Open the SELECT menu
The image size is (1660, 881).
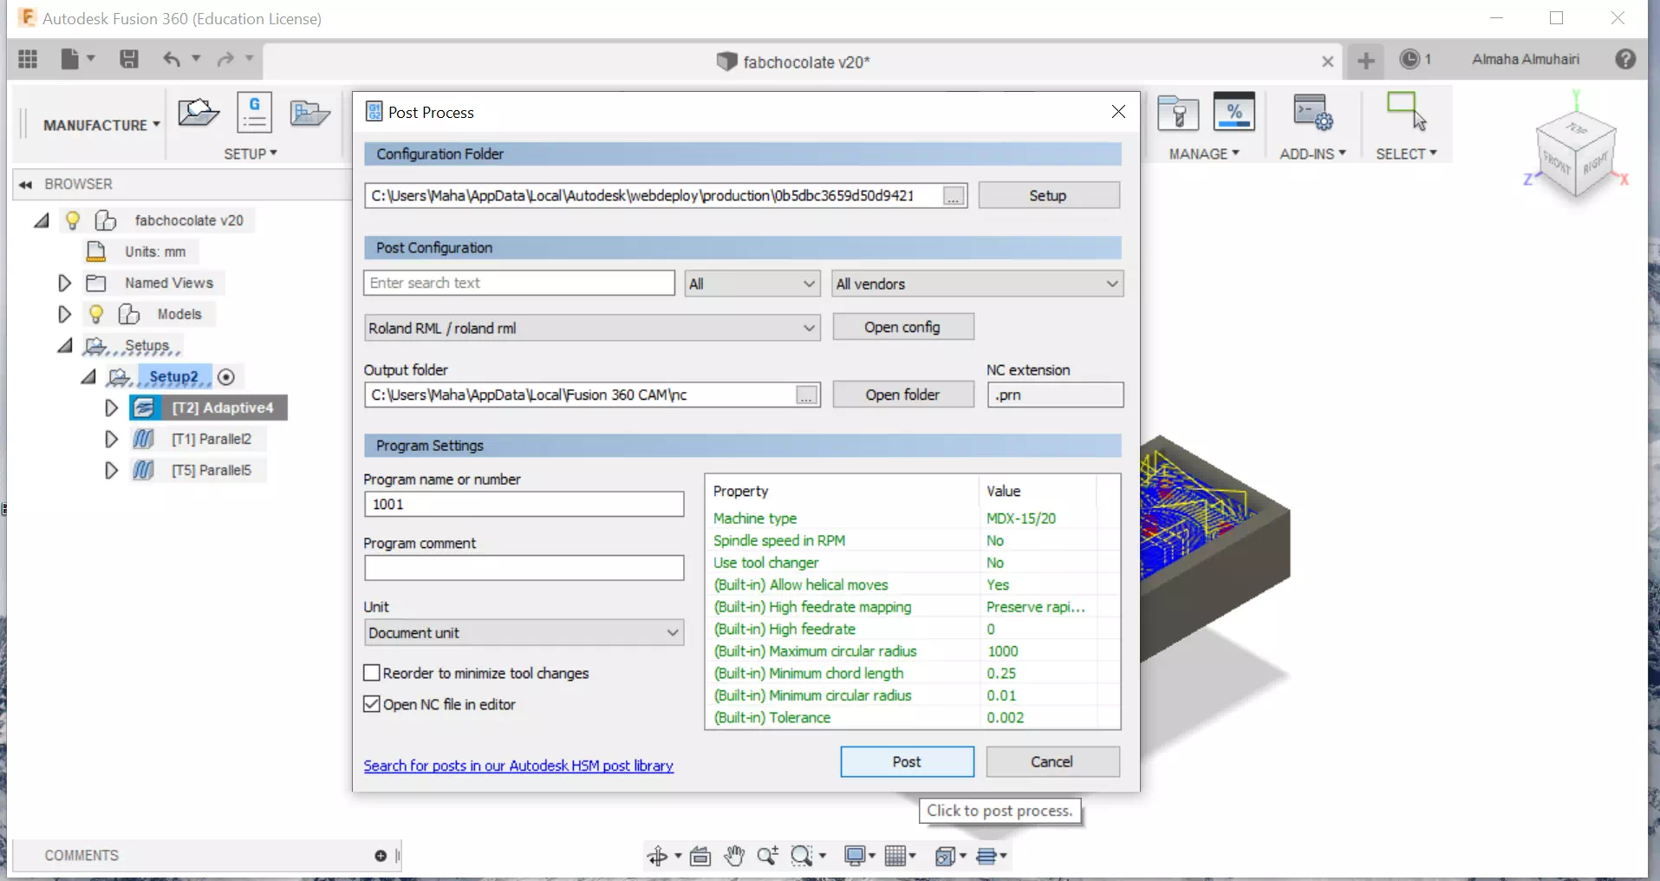pyautogui.click(x=1406, y=153)
